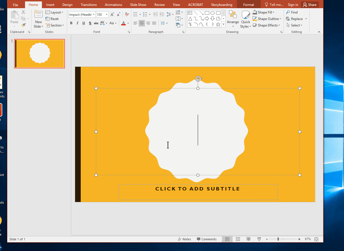The width and height of the screenshot is (344, 251).
Task: Toggle Text Shadow
Action: pos(90,23)
